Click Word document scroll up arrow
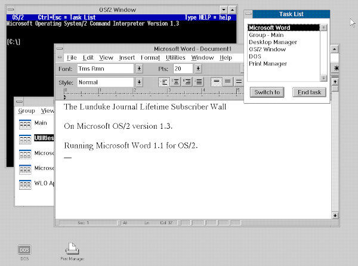Screen dimensions: 358x266 [x=335, y=82]
